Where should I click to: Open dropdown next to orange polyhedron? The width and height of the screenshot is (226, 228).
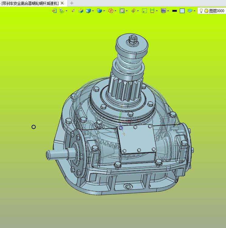(116, 11)
